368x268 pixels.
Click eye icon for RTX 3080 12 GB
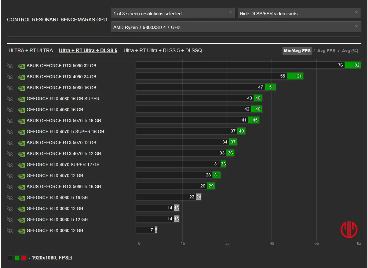click(x=10, y=208)
